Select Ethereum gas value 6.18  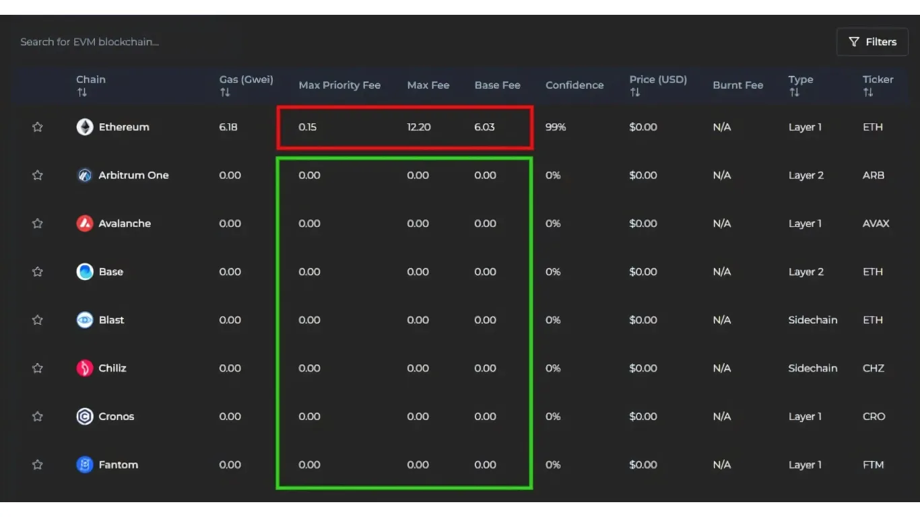[228, 127]
